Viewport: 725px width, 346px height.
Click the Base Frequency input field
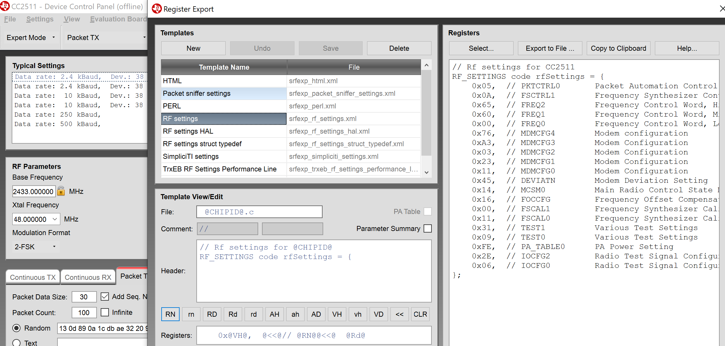click(34, 191)
